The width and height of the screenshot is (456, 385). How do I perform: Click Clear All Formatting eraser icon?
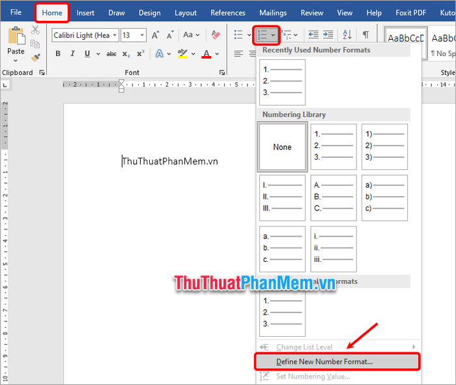[x=216, y=35]
